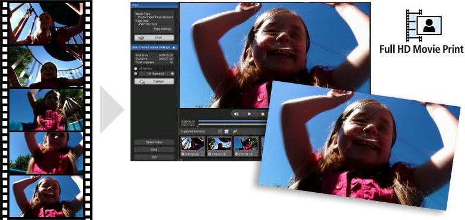Play the video preview
This screenshot has width=465, height=220.
point(249,114)
